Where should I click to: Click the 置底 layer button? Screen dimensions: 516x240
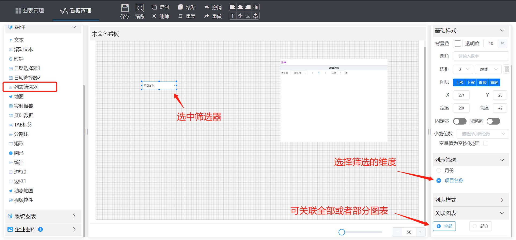(494, 83)
